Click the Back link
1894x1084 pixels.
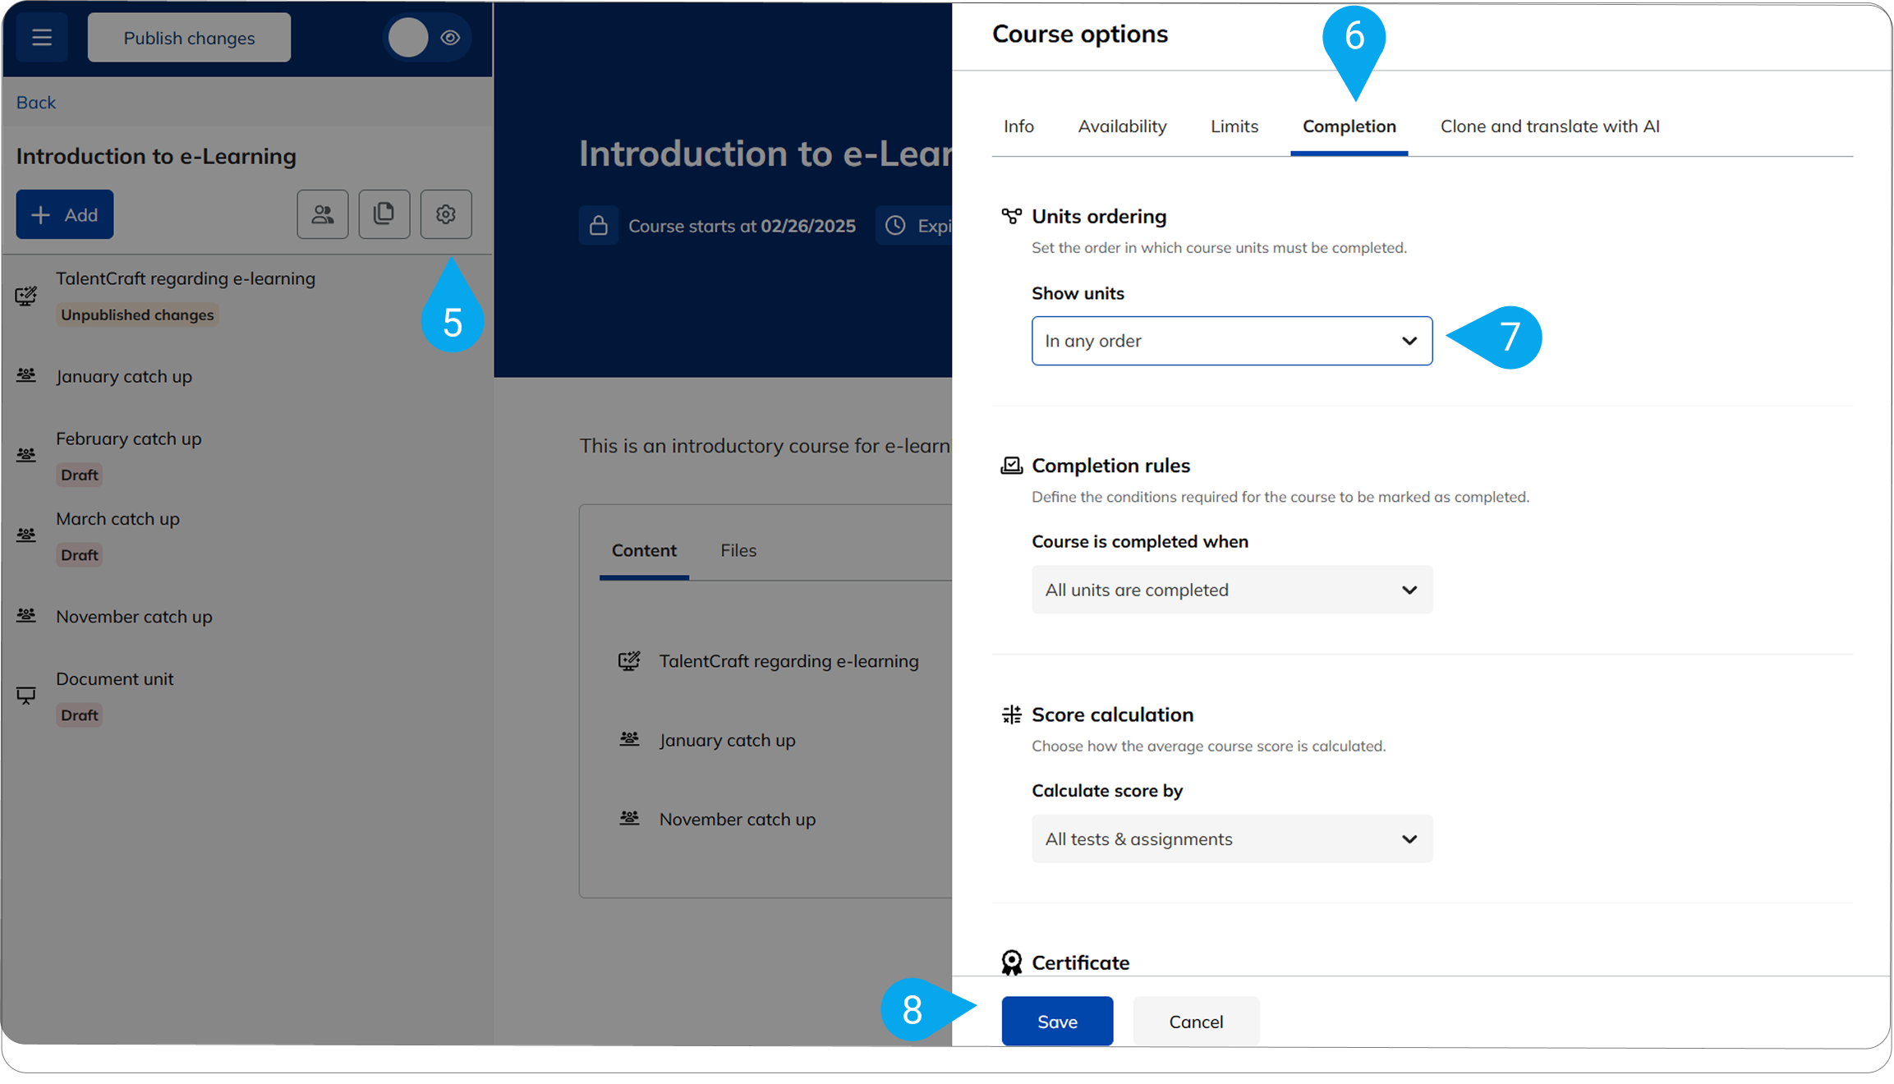coord(36,103)
